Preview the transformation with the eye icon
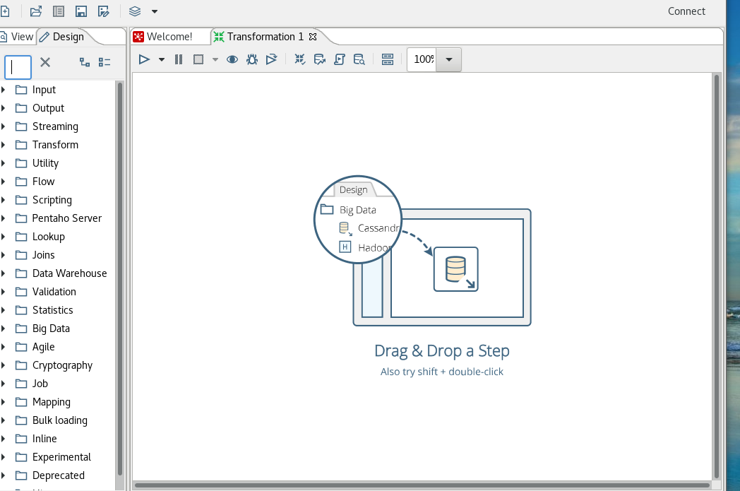 pos(232,59)
